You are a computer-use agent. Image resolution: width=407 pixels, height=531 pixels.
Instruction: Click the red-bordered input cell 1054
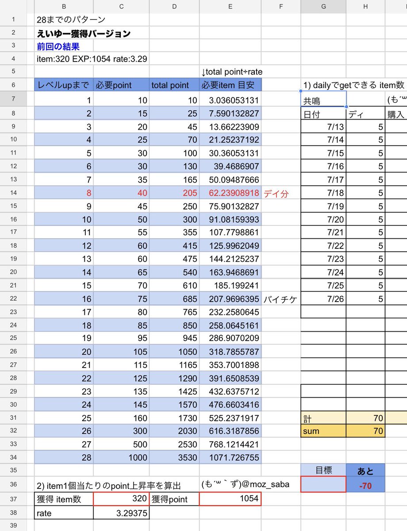click(x=230, y=499)
